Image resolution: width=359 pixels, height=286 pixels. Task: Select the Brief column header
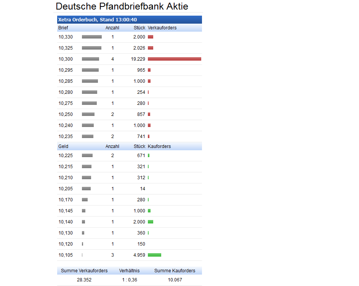pyautogui.click(x=63, y=28)
